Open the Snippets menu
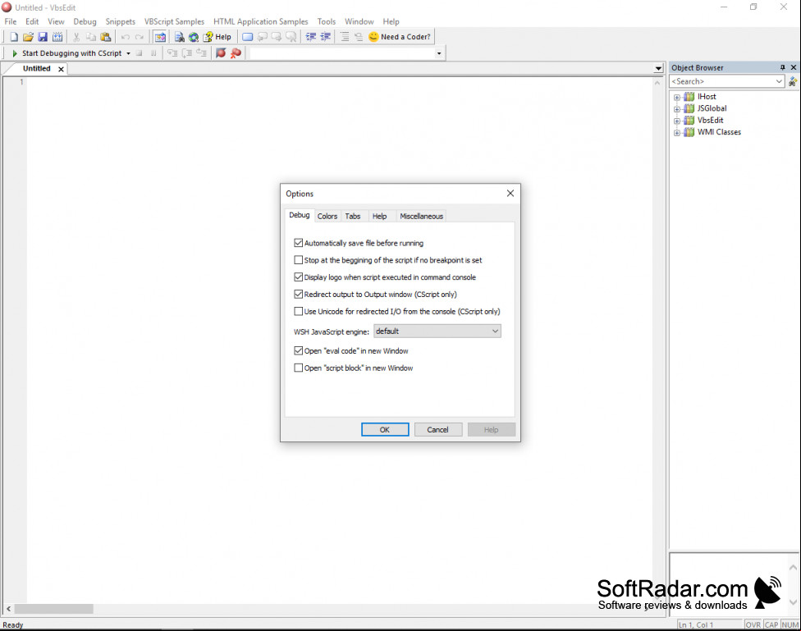Viewport: 801px width, 631px height. 121,21
